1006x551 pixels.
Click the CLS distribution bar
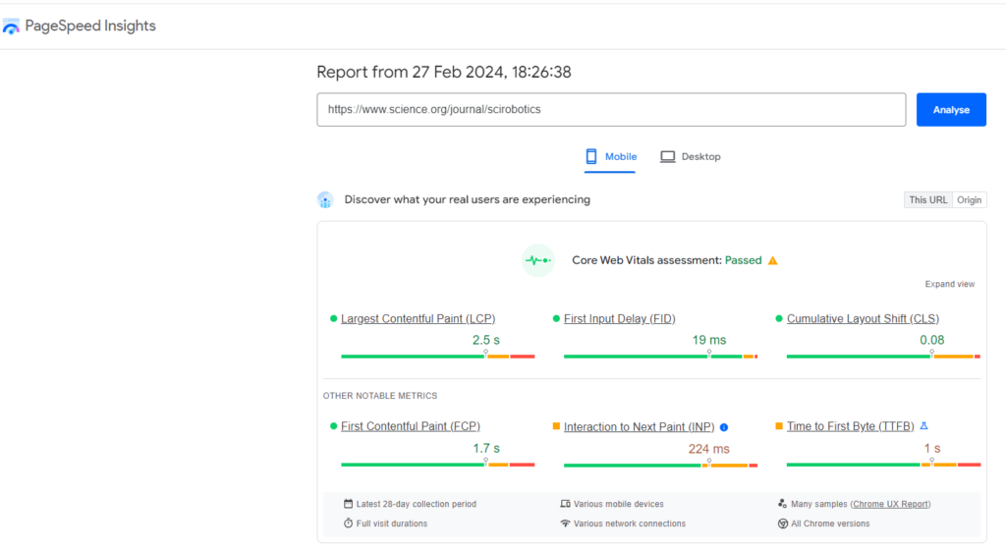pos(883,356)
